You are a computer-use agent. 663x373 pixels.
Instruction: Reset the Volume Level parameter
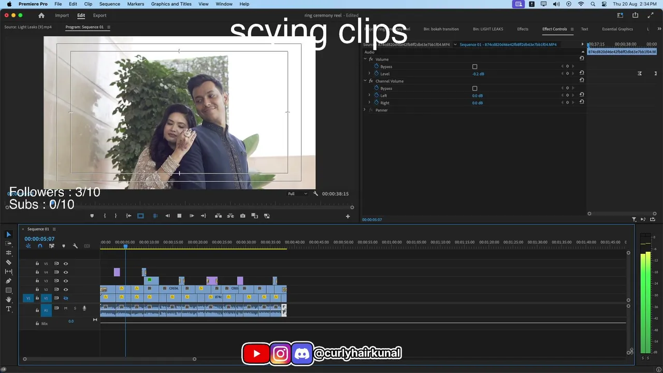pyautogui.click(x=582, y=73)
